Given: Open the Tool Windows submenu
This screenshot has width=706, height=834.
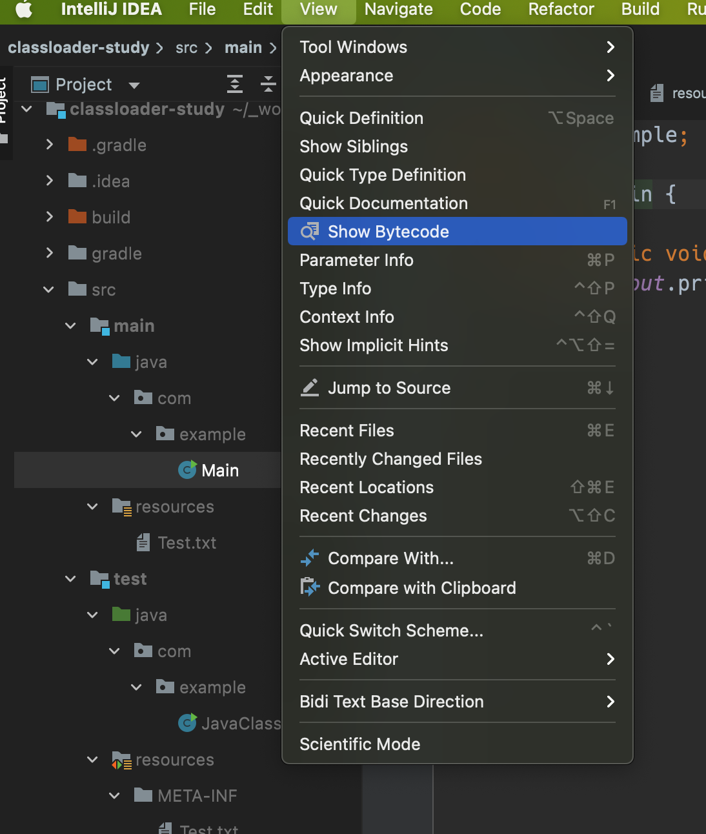Looking at the screenshot, I should click(x=457, y=47).
